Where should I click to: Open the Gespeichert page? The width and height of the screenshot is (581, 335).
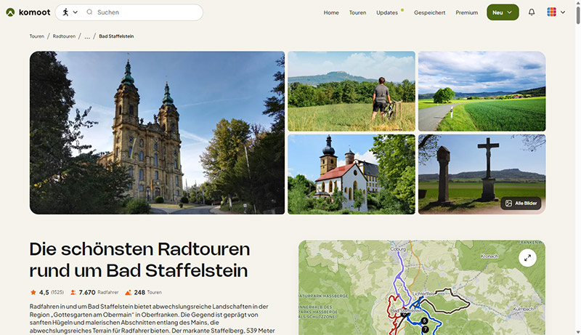(x=429, y=12)
